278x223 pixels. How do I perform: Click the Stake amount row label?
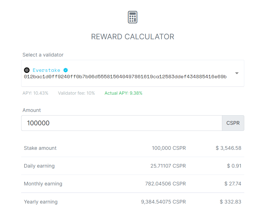[x=40, y=148]
